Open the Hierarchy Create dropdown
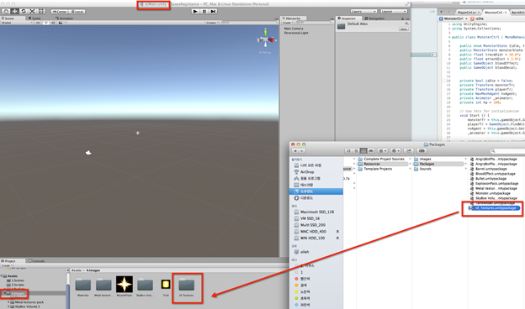Screen dimensions: 525x309 coord(287,23)
